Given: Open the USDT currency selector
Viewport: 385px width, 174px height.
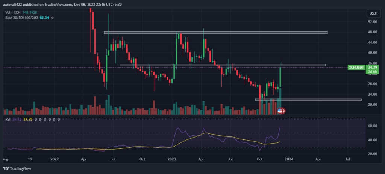Looking at the screenshot, I should click(x=373, y=13).
